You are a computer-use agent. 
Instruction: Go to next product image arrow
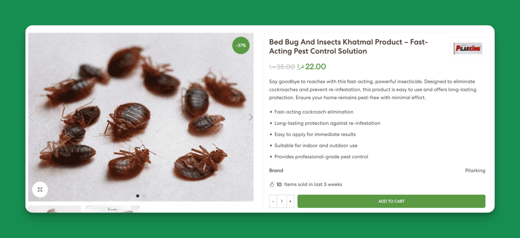pos(251,117)
